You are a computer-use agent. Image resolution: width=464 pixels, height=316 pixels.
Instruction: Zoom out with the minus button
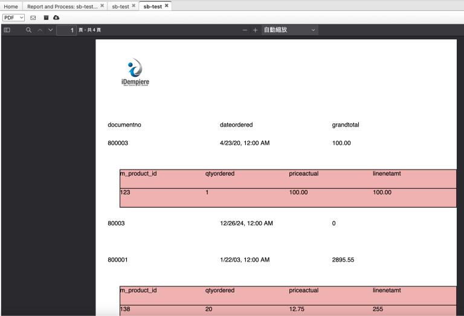245,30
